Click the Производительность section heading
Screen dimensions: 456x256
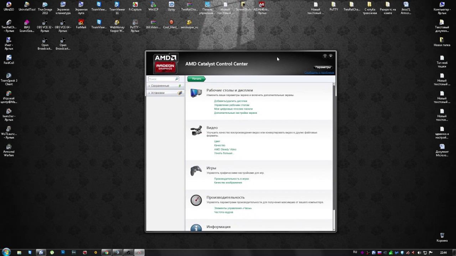(226, 197)
